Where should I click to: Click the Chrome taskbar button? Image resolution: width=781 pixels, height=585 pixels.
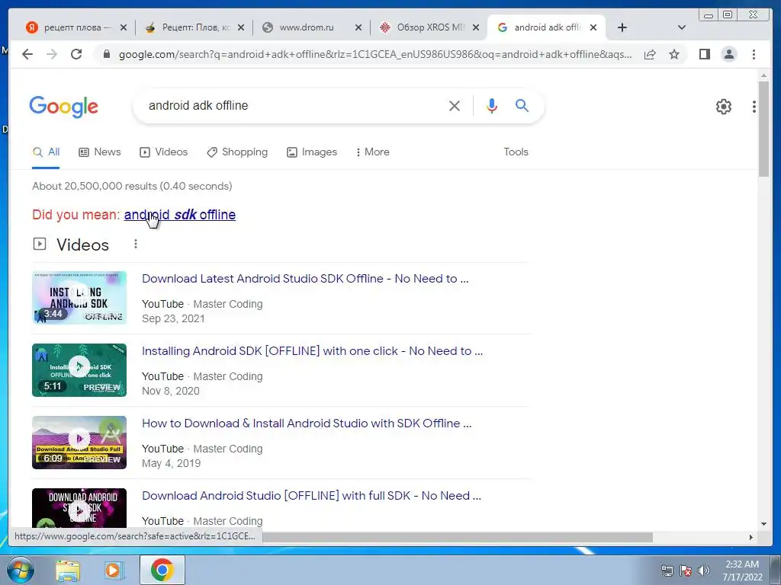pyautogui.click(x=162, y=570)
